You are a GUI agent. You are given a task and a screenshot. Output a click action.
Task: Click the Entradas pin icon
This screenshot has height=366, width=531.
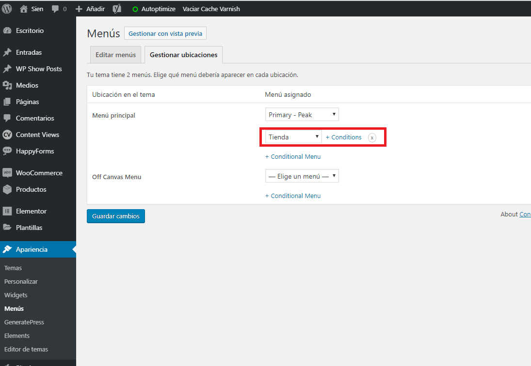pyautogui.click(x=7, y=52)
